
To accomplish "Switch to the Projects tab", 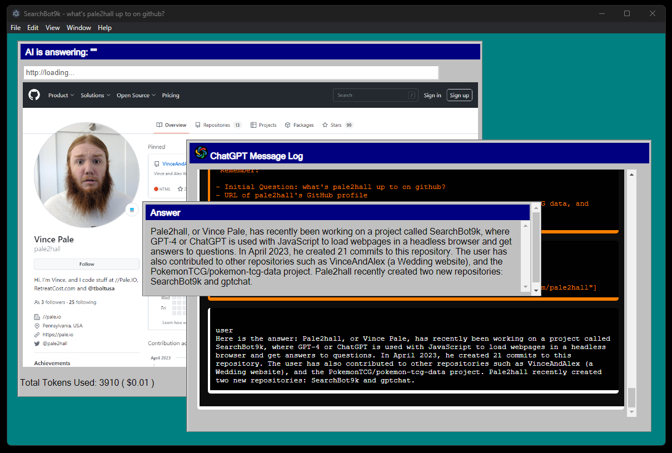I will coord(263,125).
